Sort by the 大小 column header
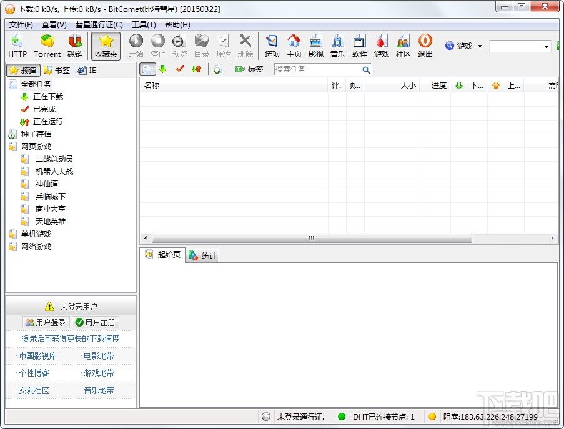Viewport: 564px width, 429px height. [x=392, y=85]
